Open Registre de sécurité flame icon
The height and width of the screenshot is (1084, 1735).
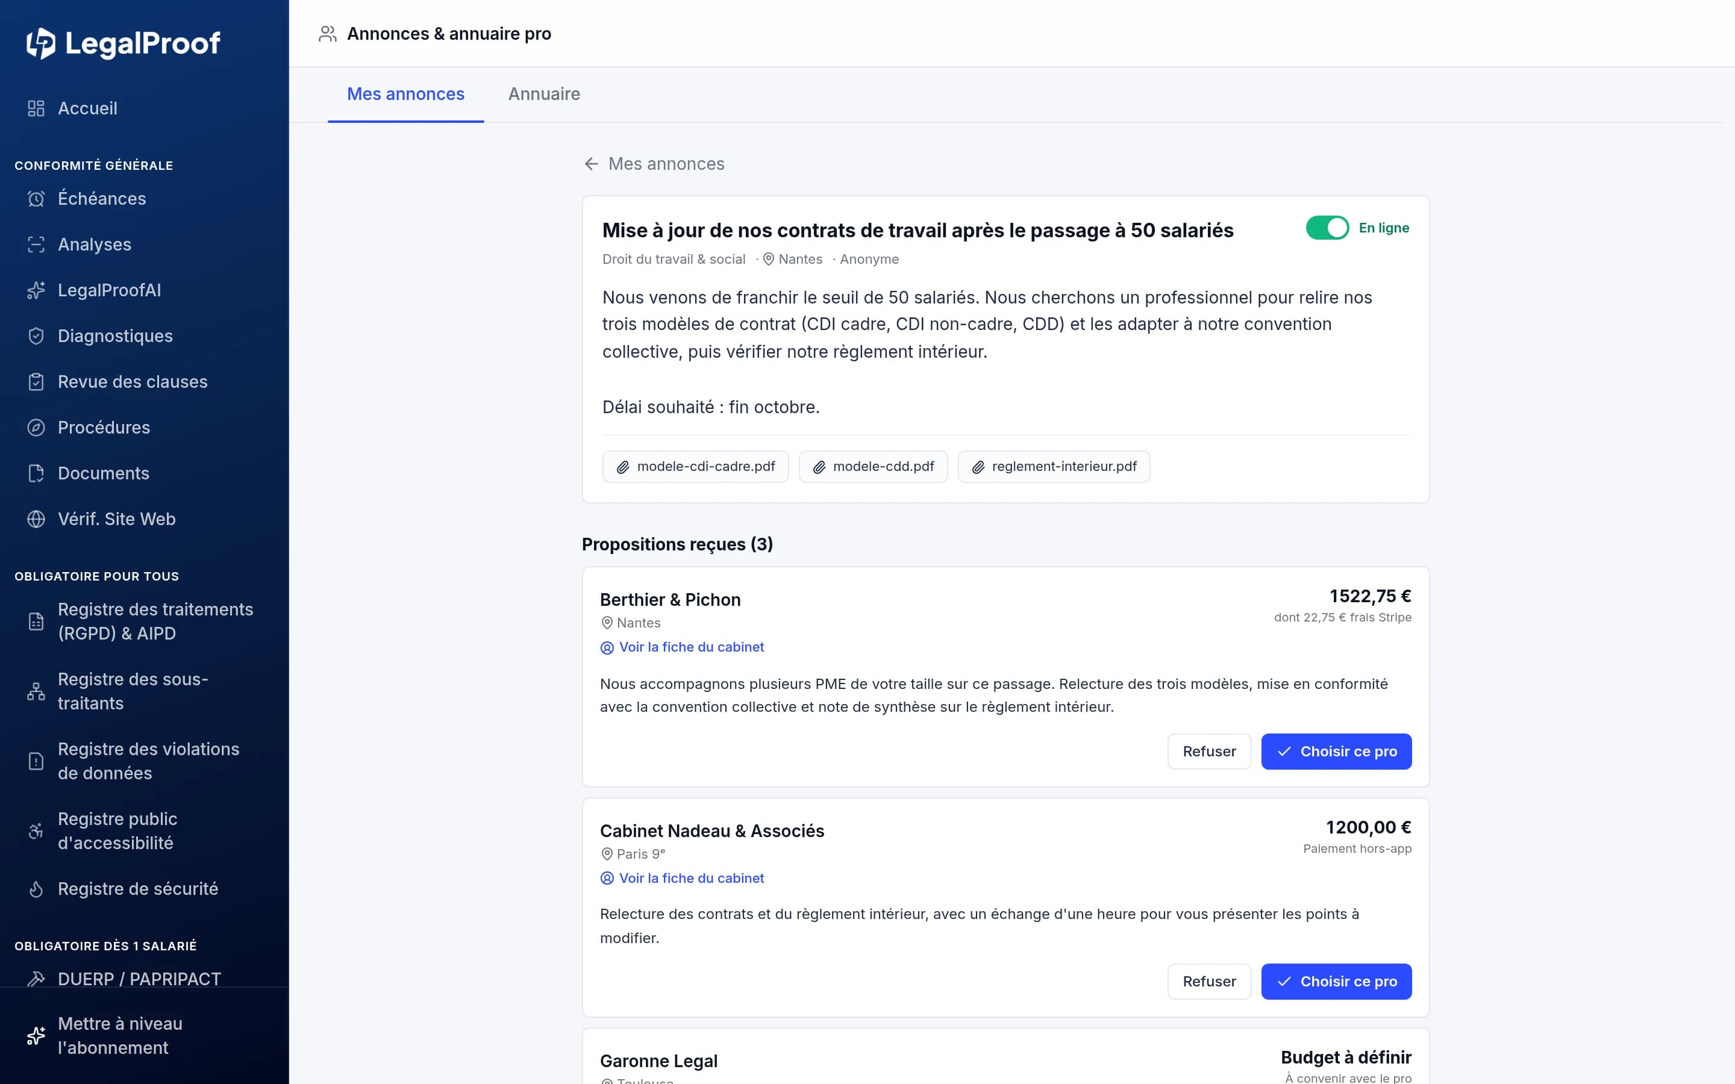[x=36, y=889]
